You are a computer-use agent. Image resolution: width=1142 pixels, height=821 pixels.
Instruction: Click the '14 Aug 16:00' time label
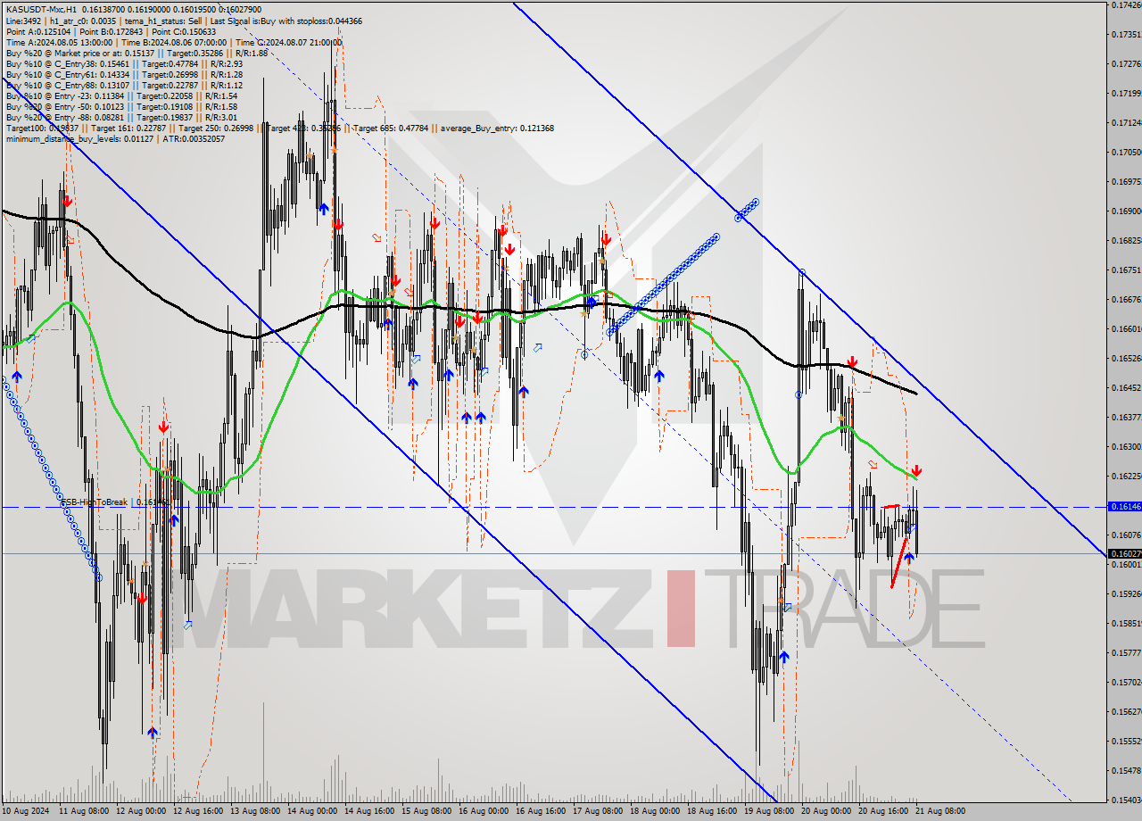coord(369,811)
